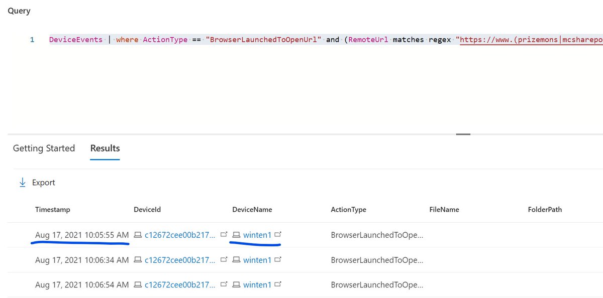Click open-in-new-window icon after DeviceId, 10:05:55 row
The image size is (603, 298).
pos(224,234)
